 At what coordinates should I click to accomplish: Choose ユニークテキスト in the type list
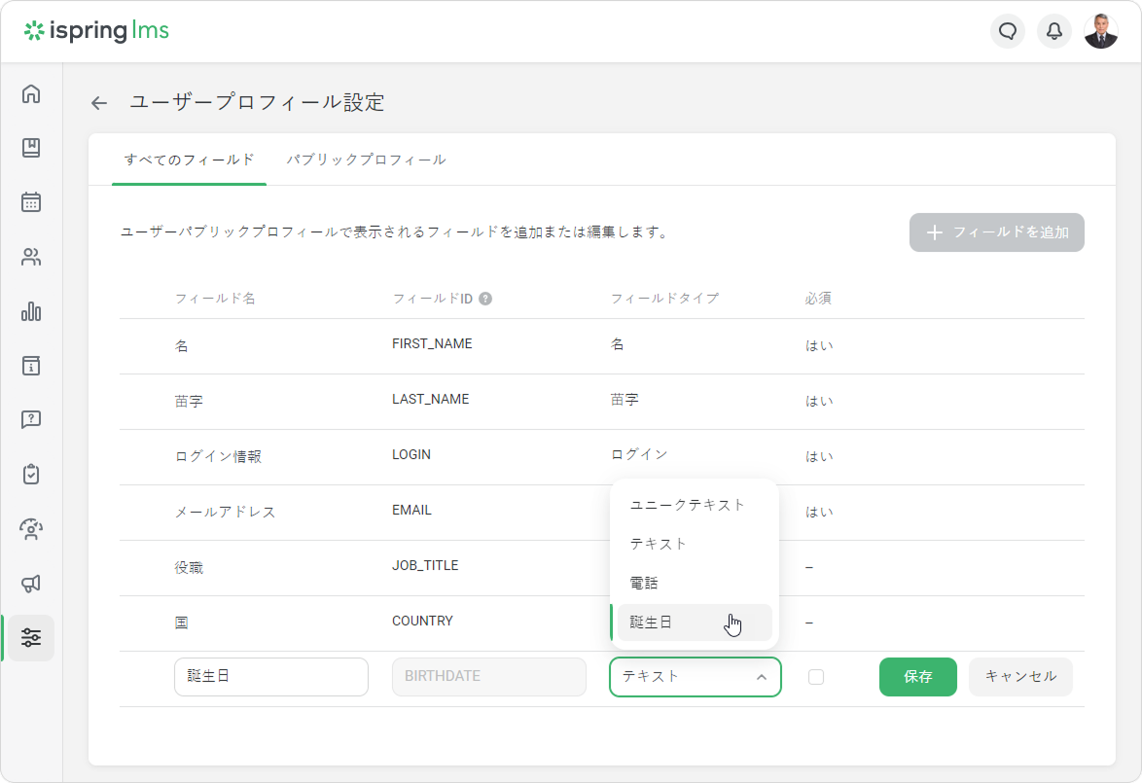(688, 505)
